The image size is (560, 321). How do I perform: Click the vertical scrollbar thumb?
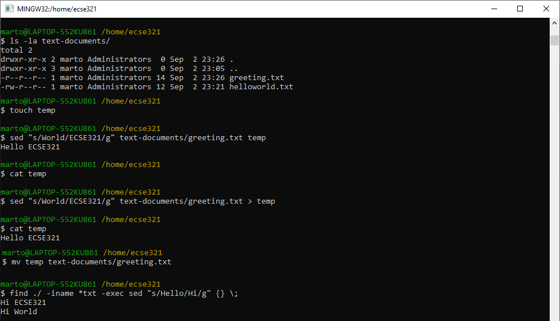pos(554,40)
